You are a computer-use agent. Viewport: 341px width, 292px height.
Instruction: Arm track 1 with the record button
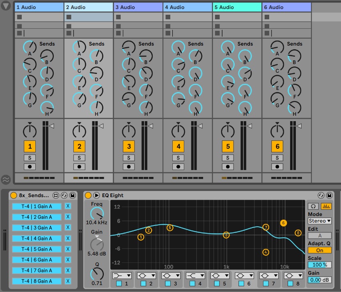tap(30, 167)
